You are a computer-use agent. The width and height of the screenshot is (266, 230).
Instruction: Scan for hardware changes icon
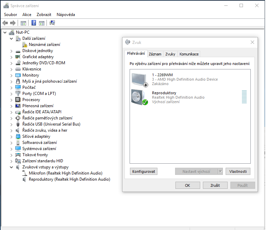coord(52,23)
